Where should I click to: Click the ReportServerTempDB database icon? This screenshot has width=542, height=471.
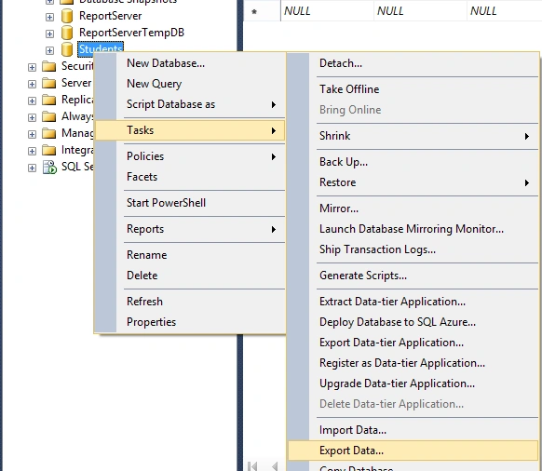[67, 33]
